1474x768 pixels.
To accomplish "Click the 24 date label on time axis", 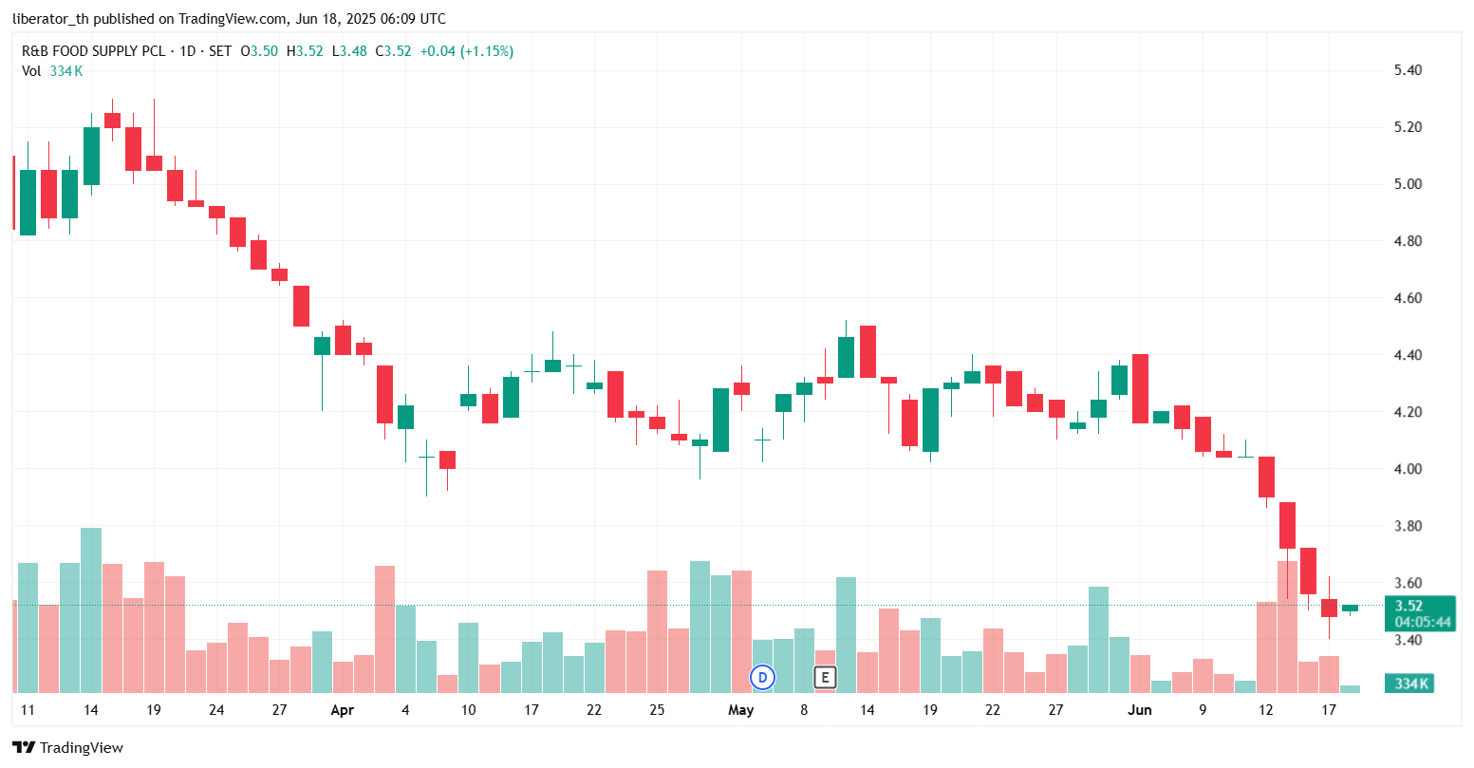I will click(x=216, y=710).
